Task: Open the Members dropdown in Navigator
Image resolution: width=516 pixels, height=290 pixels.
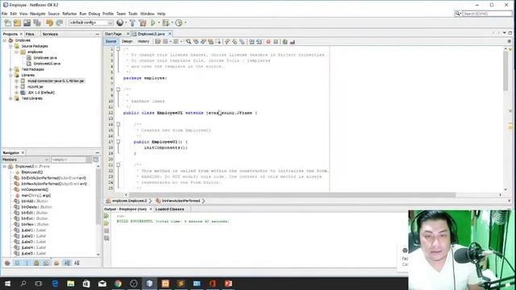Action: tap(25, 159)
